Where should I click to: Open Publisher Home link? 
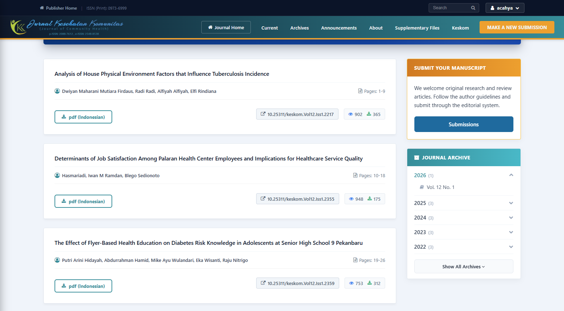tap(58, 8)
